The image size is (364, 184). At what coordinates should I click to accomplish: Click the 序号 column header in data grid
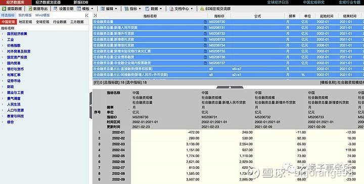click(97, 112)
